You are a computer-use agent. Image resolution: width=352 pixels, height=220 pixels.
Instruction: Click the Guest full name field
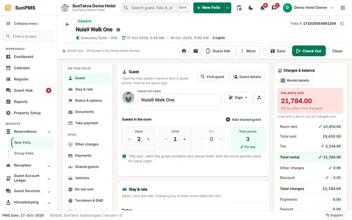pos(179,100)
